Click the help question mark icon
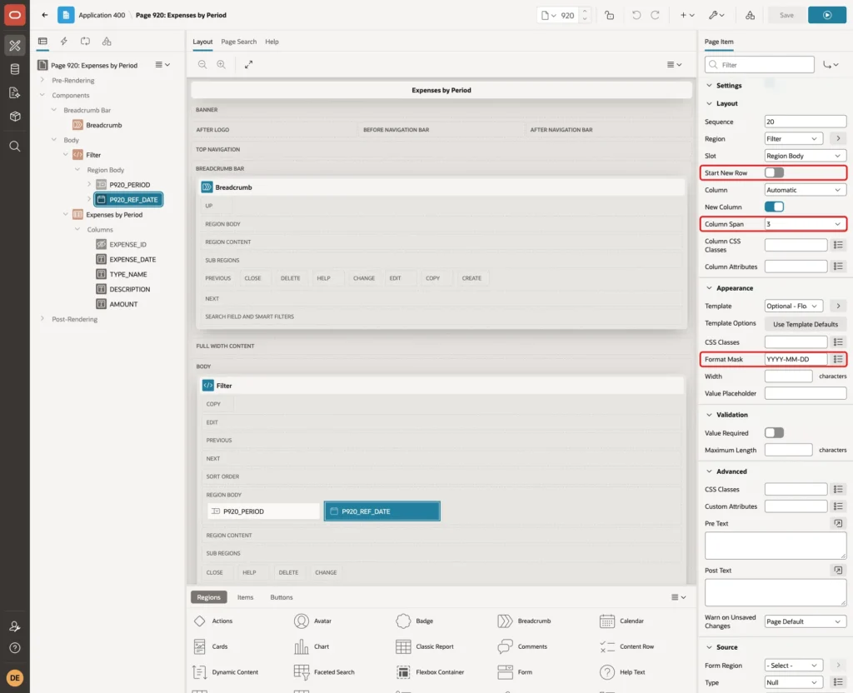The image size is (853, 693). pos(15,648)
